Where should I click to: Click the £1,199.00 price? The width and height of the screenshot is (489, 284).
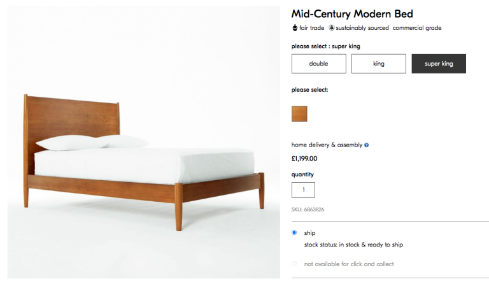304,159
